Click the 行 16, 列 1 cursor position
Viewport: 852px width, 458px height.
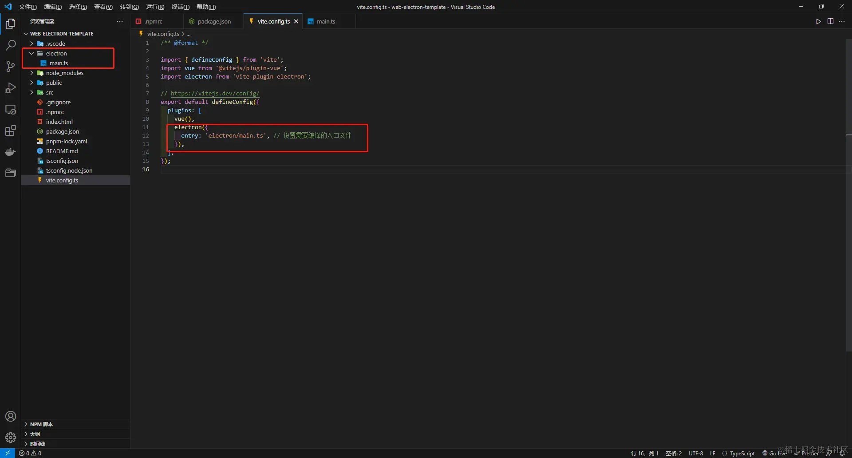tap(645, 453)
